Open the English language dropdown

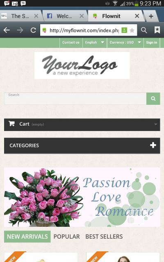(95, 43)
